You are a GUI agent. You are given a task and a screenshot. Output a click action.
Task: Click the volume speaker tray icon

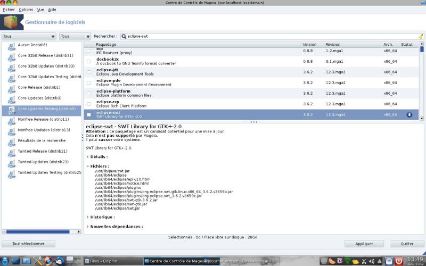click(371, 261)
